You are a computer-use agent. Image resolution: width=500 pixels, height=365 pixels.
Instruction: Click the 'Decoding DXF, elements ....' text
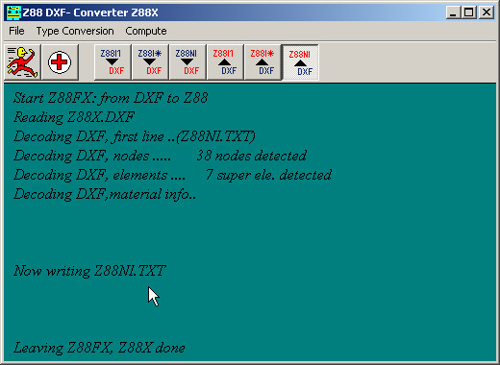99,175
